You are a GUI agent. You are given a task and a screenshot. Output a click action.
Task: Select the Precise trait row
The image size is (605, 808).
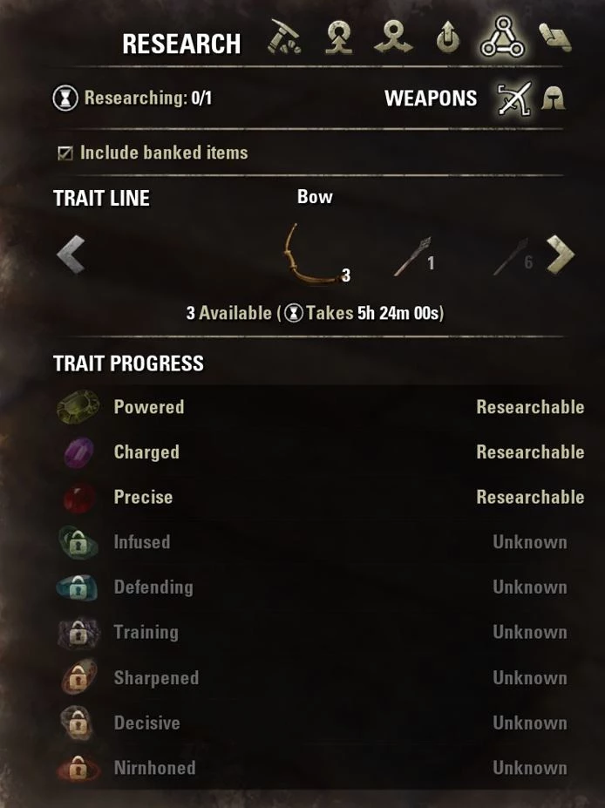320,498
